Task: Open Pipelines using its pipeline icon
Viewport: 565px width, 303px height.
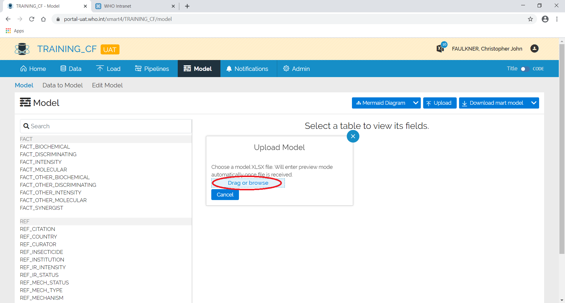Action: coord(138,69)
